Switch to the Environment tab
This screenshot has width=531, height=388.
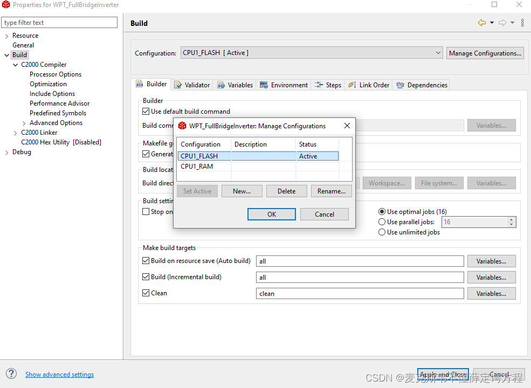[284, 85]
